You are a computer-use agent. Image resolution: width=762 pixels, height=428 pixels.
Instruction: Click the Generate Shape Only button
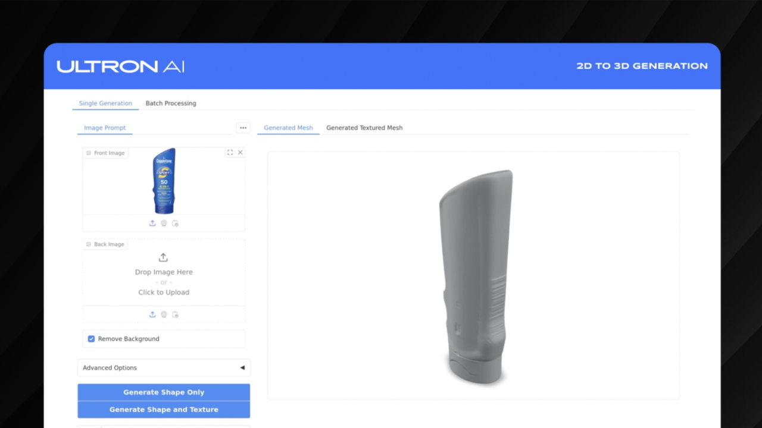[x=164, y=392]
